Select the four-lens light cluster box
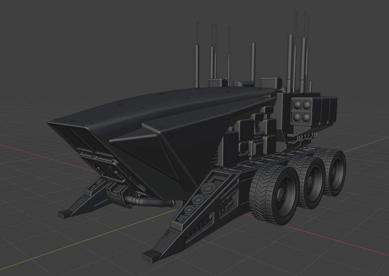The width and height of the screenshot is (389, 276). coord(301,111)
